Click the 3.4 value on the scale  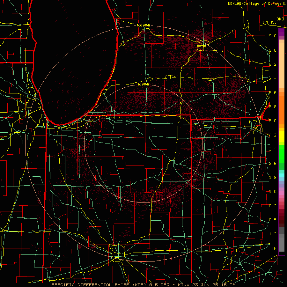(x=273, y=149)
